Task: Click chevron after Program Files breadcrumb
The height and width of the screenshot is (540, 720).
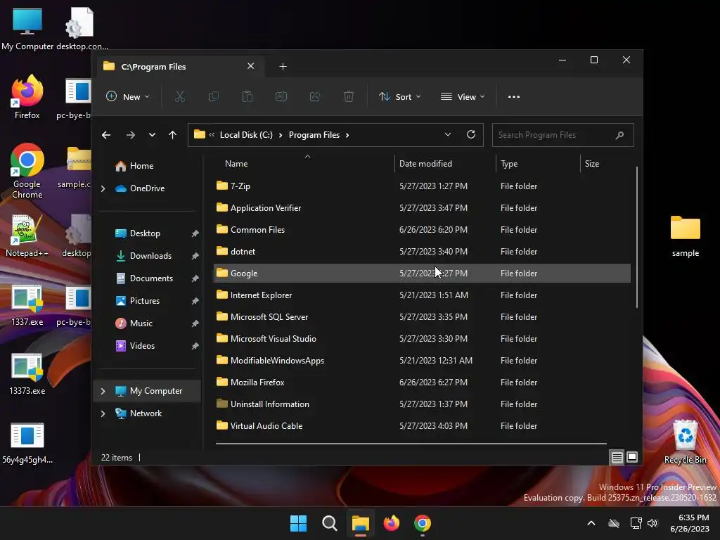Action: (347, 135)
